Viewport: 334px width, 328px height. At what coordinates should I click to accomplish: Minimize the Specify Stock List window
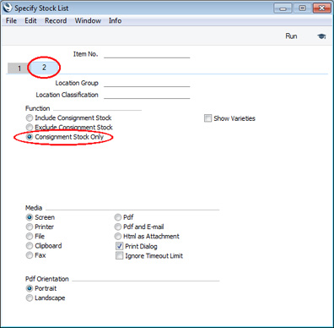[x=283, y=8]
